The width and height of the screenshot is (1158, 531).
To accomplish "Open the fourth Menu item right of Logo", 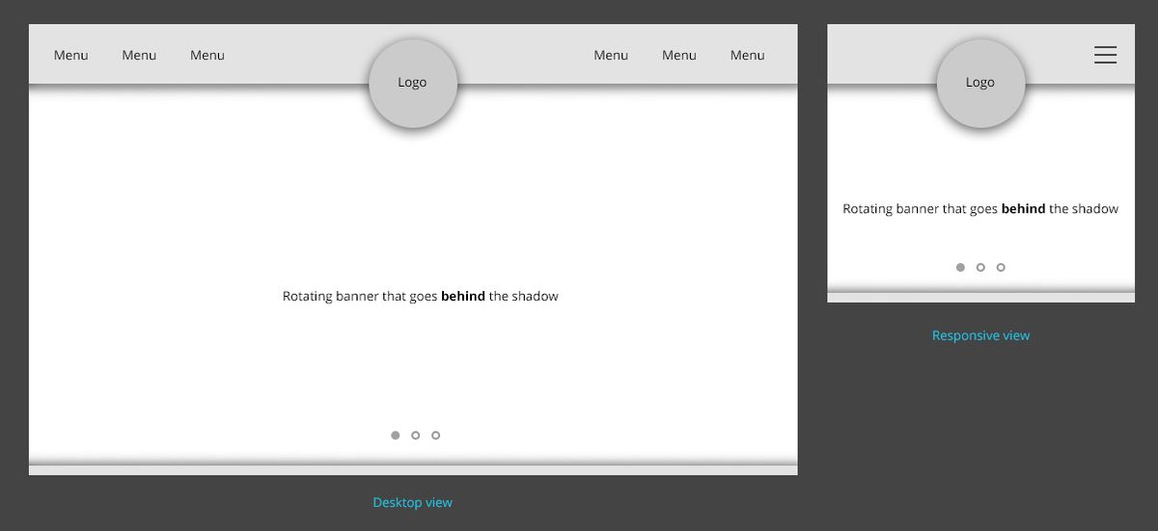I will pos(611,56).
